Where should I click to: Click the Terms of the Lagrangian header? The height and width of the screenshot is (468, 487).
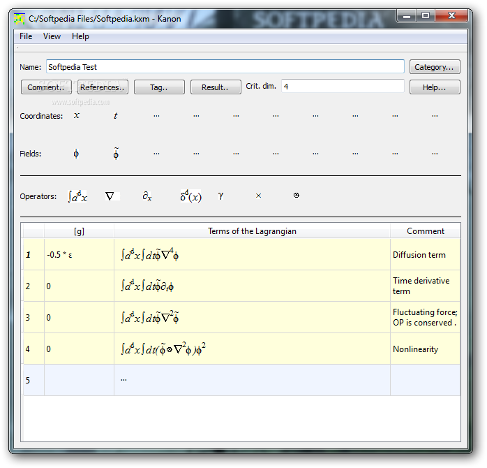click(x=252, y=231)
